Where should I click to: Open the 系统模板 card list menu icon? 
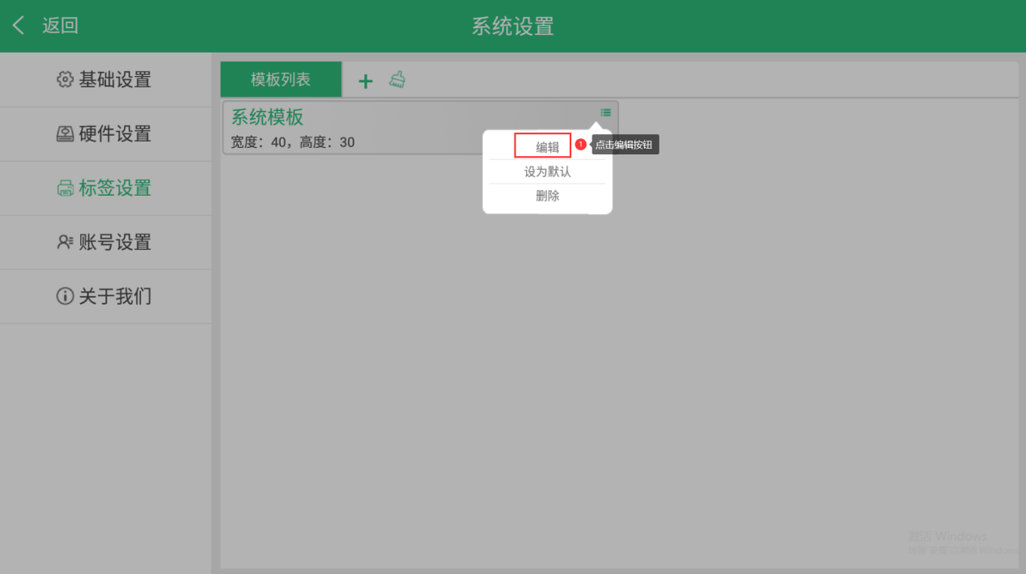(605, 112)
